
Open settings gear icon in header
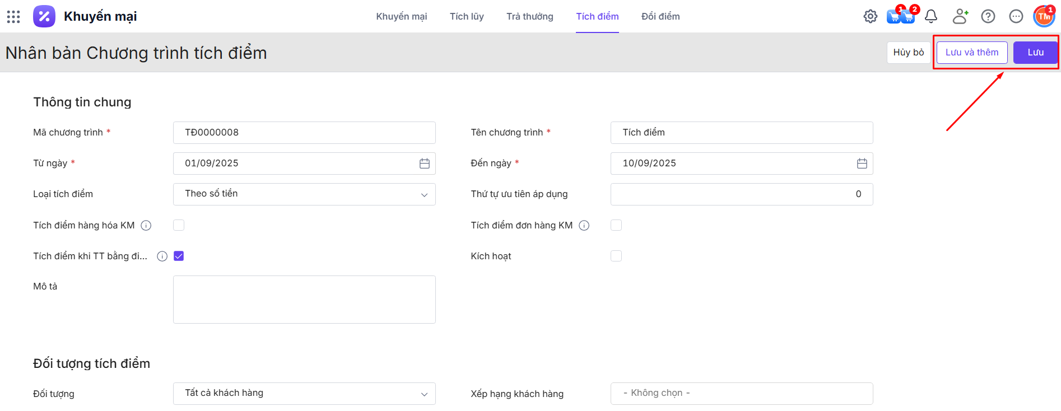click(870, 17)
